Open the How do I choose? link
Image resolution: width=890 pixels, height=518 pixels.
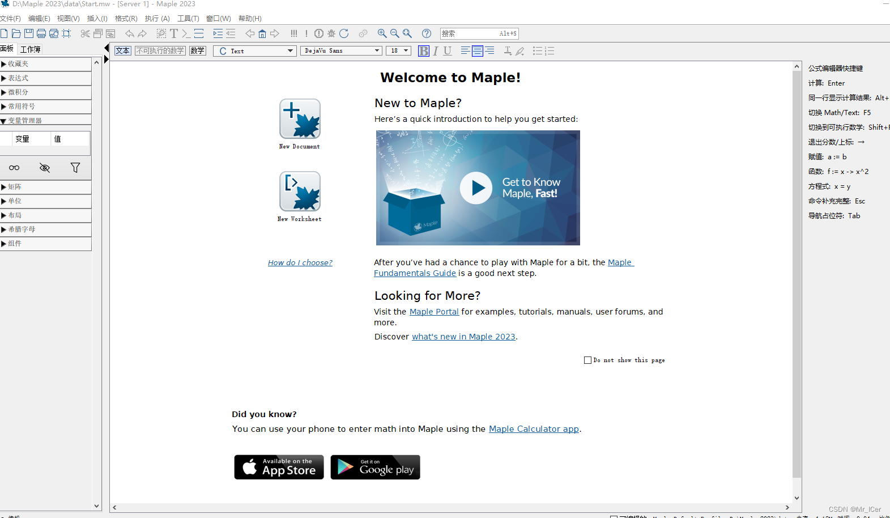tap(300, 262)
